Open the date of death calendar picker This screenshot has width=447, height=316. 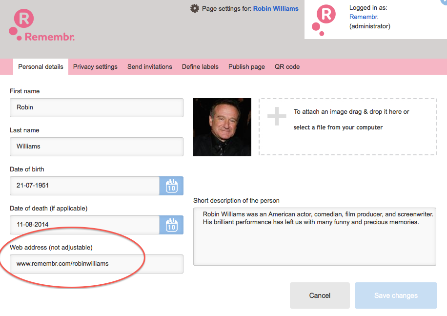point(171,225)
